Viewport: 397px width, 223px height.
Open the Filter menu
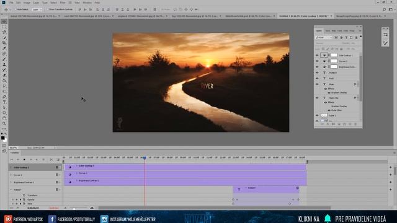(63, 2)
